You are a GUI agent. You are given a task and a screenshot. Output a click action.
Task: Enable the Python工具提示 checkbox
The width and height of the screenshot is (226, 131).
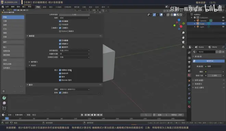click(60, 31)
